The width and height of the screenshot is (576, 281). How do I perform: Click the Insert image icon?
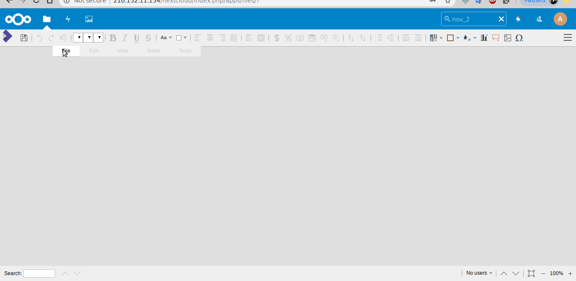point(508,38)
